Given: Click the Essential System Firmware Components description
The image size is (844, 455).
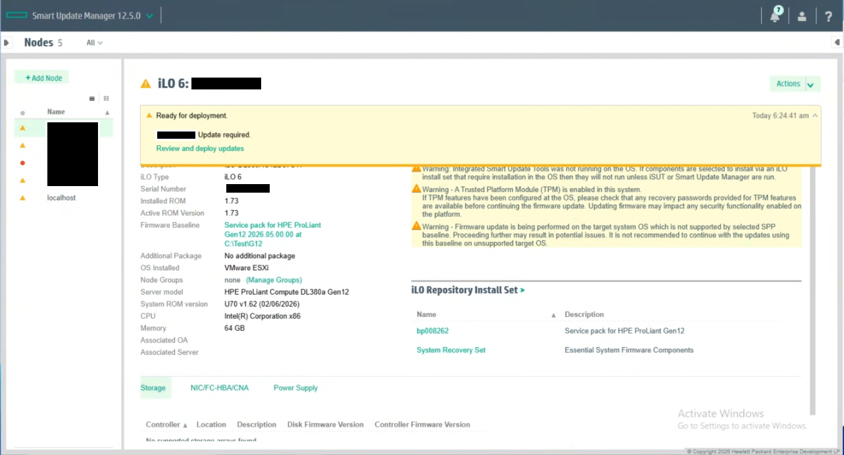Looking at the screenshot, I should 629,350.
